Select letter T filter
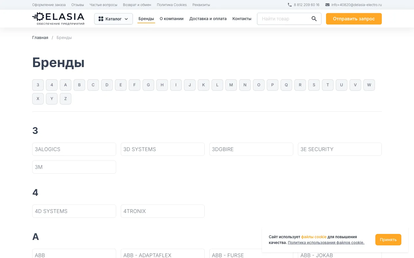This screenshot has width=414, height=258. [x=328, y=85]
